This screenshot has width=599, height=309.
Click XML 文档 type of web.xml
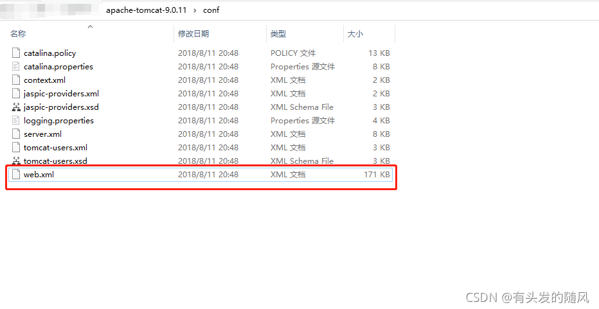[288, 175]
